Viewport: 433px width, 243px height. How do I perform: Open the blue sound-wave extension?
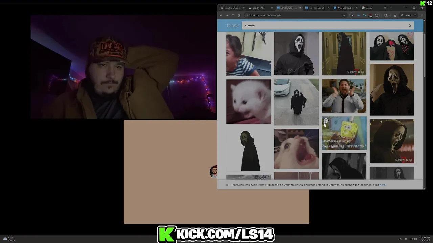click(x=358, y=15)
